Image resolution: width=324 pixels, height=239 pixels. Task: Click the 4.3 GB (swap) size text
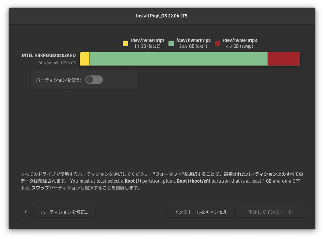(239, 46)
